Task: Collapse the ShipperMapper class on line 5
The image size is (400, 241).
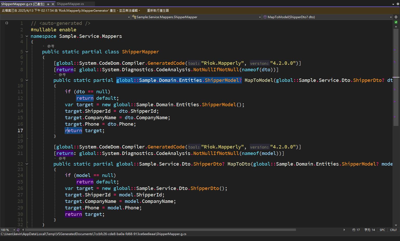Action: [27, 52]
